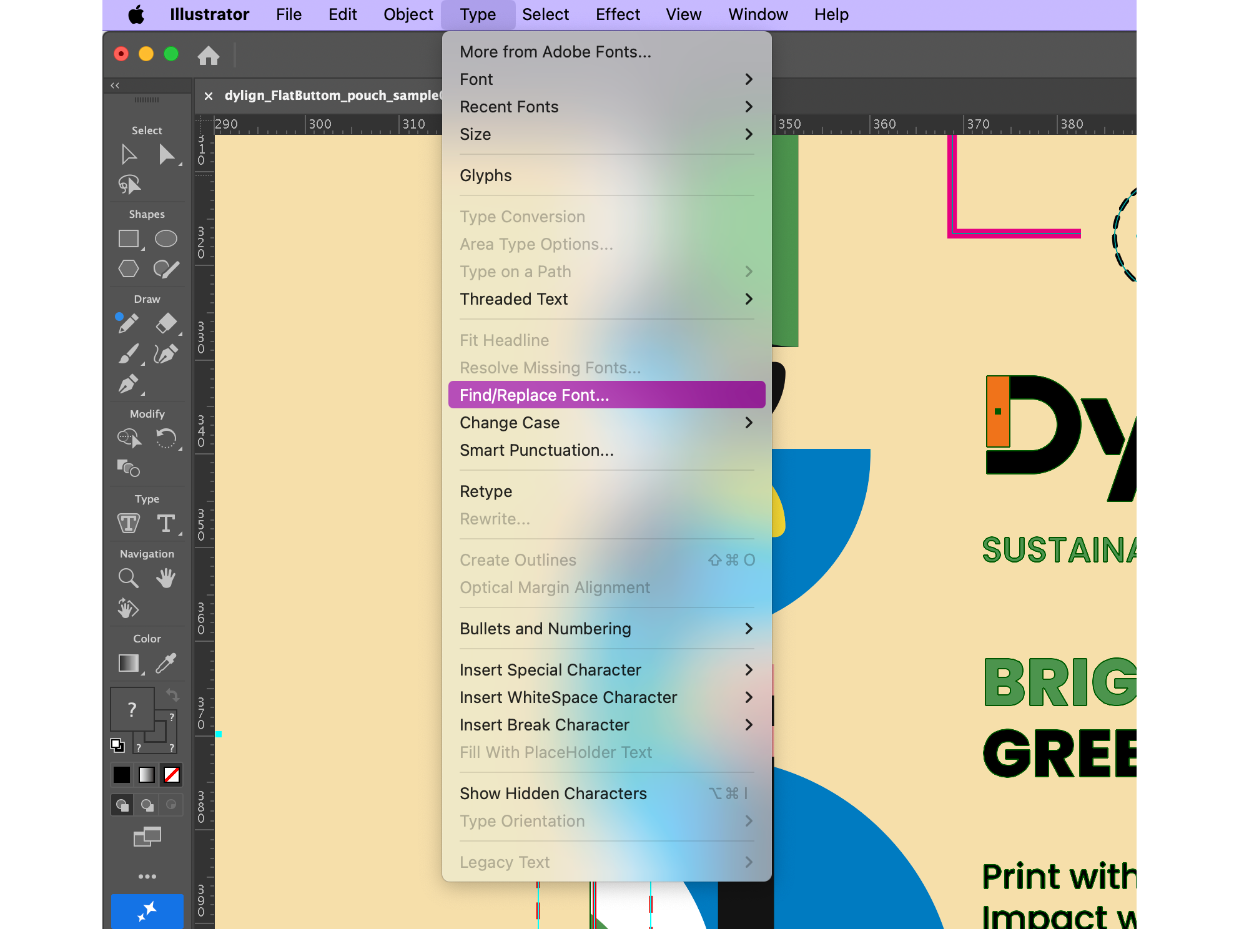
Task: Select the Selection arrow tool
Action: click(x=129, y=154)
